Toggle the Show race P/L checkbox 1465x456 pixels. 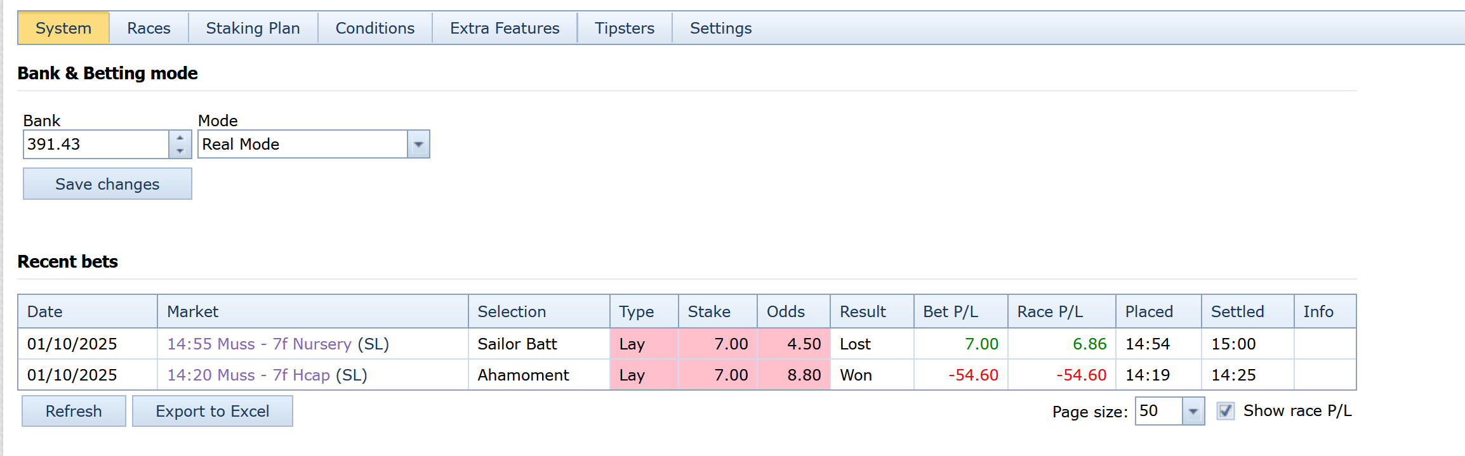click(1226, 411)
